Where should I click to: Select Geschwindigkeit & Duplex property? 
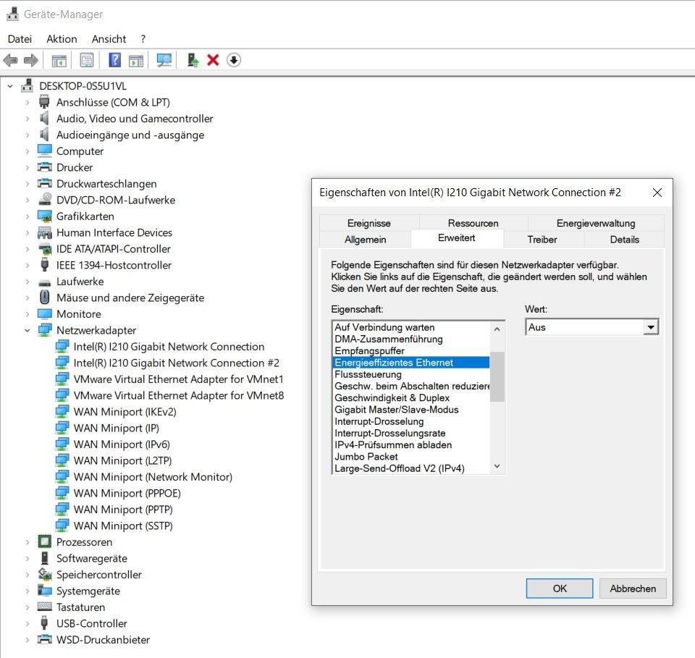[x=411, y=397]
